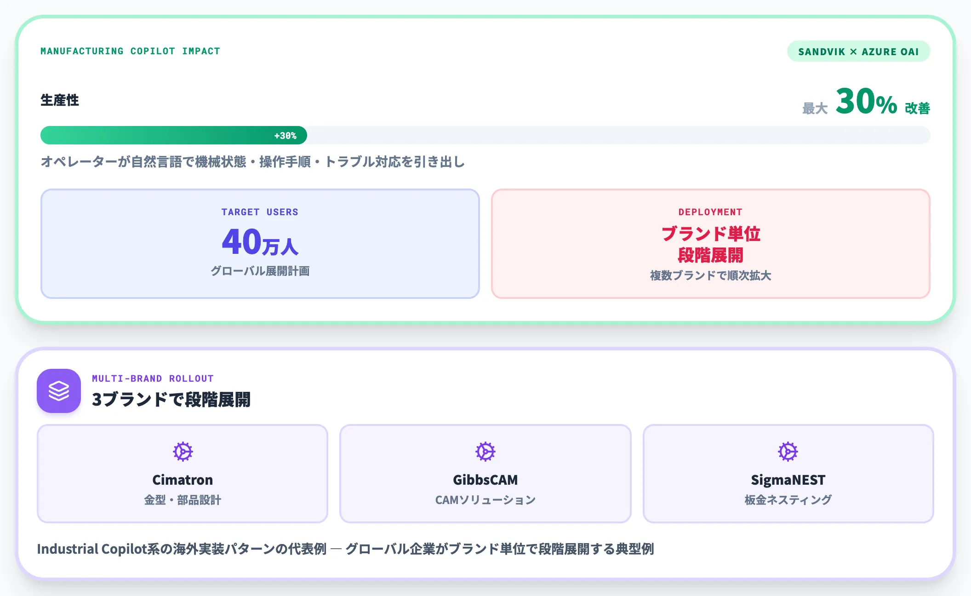Click the 複数ブランドで順次拡大 caption
This screenshot has width=971, height=596.
(710, 275)
